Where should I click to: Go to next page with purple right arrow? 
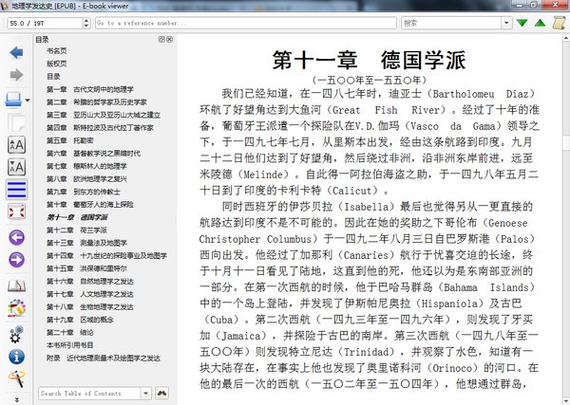[16, 260]
